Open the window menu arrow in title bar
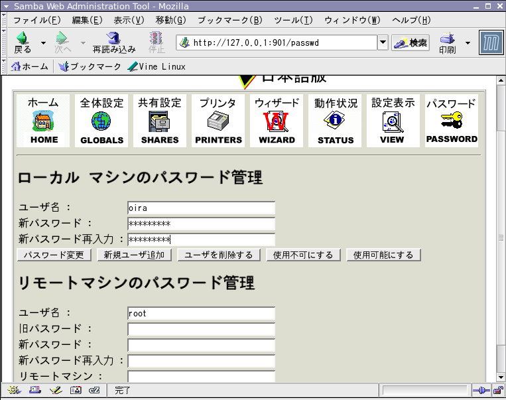506x400 pixels. tap(6, 6)
